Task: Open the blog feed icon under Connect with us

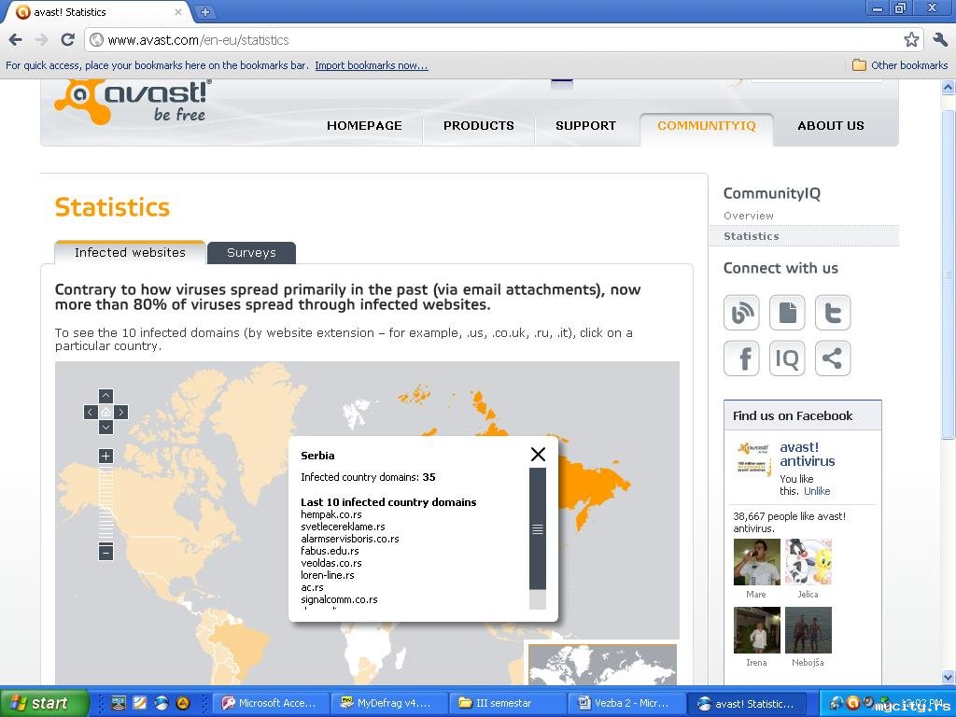Action: pos(741,312)
